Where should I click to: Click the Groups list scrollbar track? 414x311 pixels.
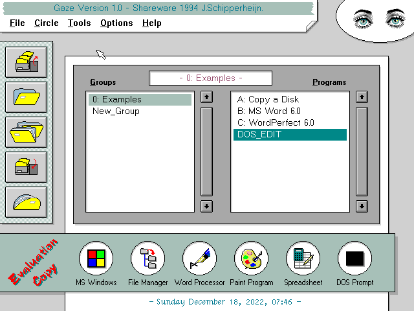pos(206,152)
